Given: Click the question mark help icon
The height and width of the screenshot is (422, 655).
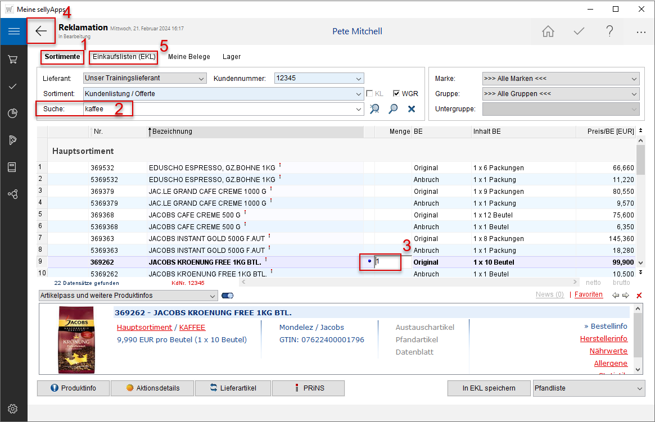Looking at the screenshot, I should pos(609,31).
